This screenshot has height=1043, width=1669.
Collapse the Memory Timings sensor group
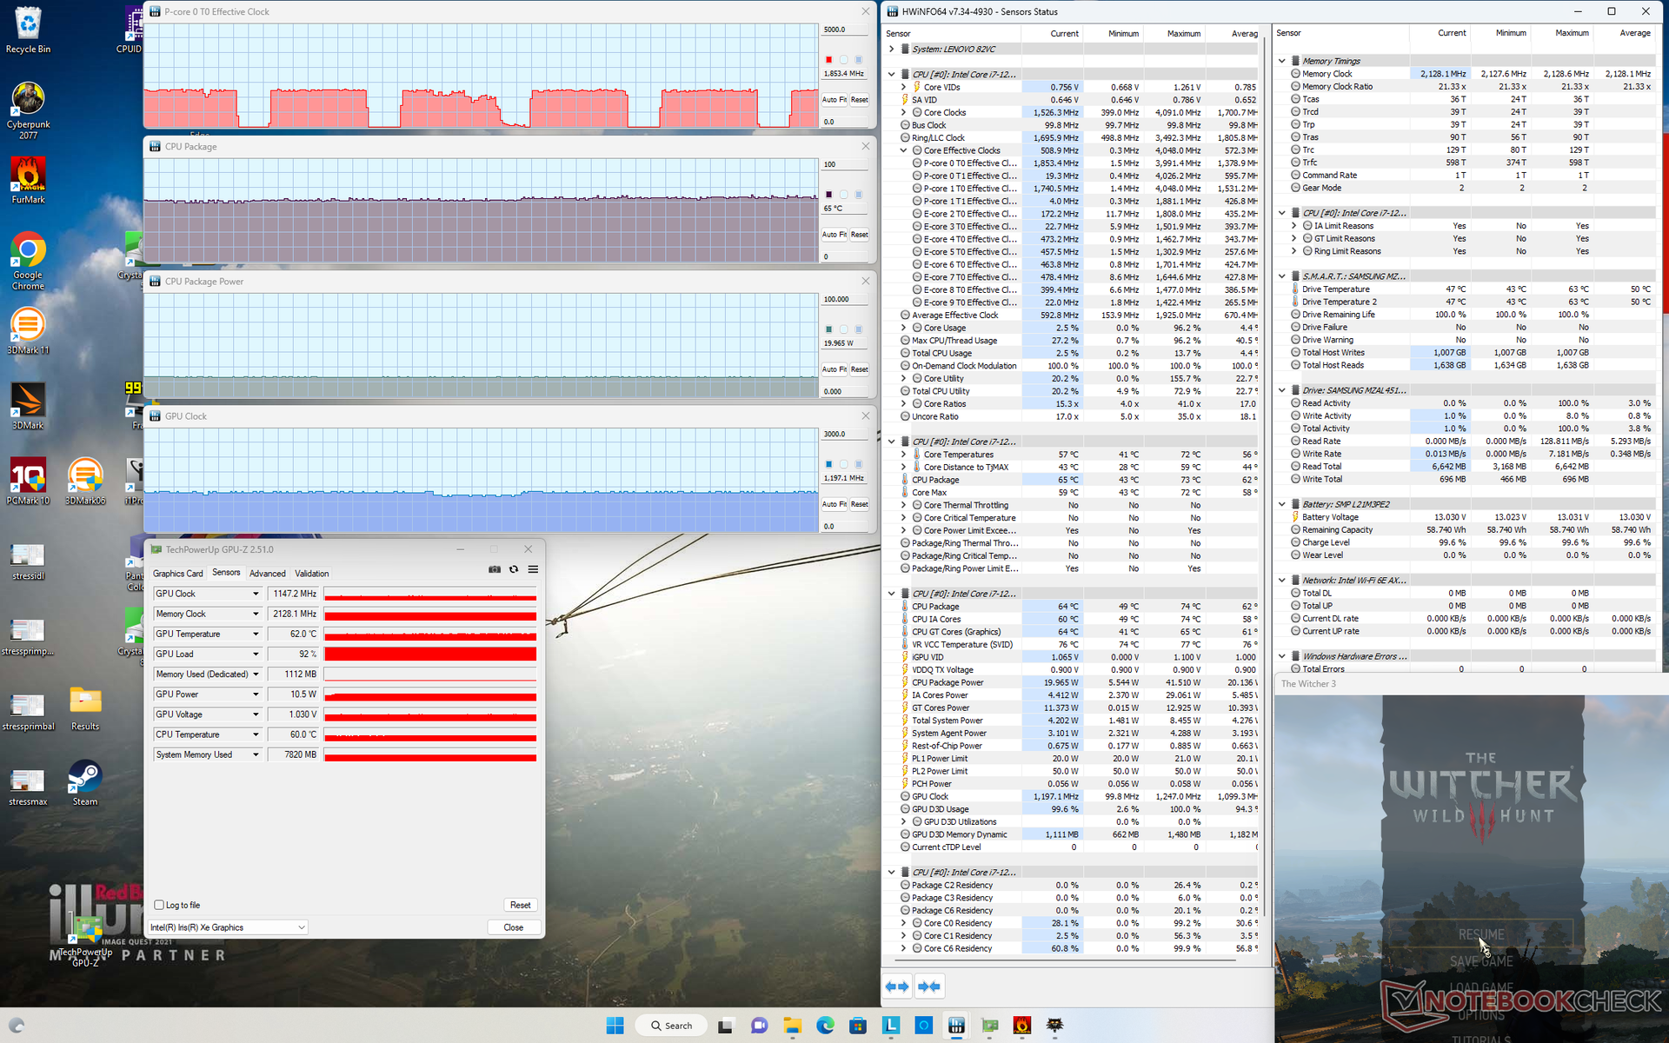1281,61
